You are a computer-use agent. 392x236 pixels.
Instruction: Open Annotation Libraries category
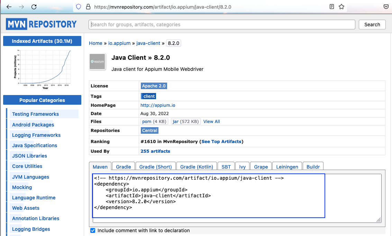36,218
